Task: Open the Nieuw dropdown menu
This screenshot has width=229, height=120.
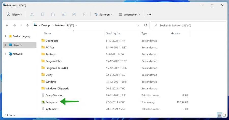Action: coord(15,15)
